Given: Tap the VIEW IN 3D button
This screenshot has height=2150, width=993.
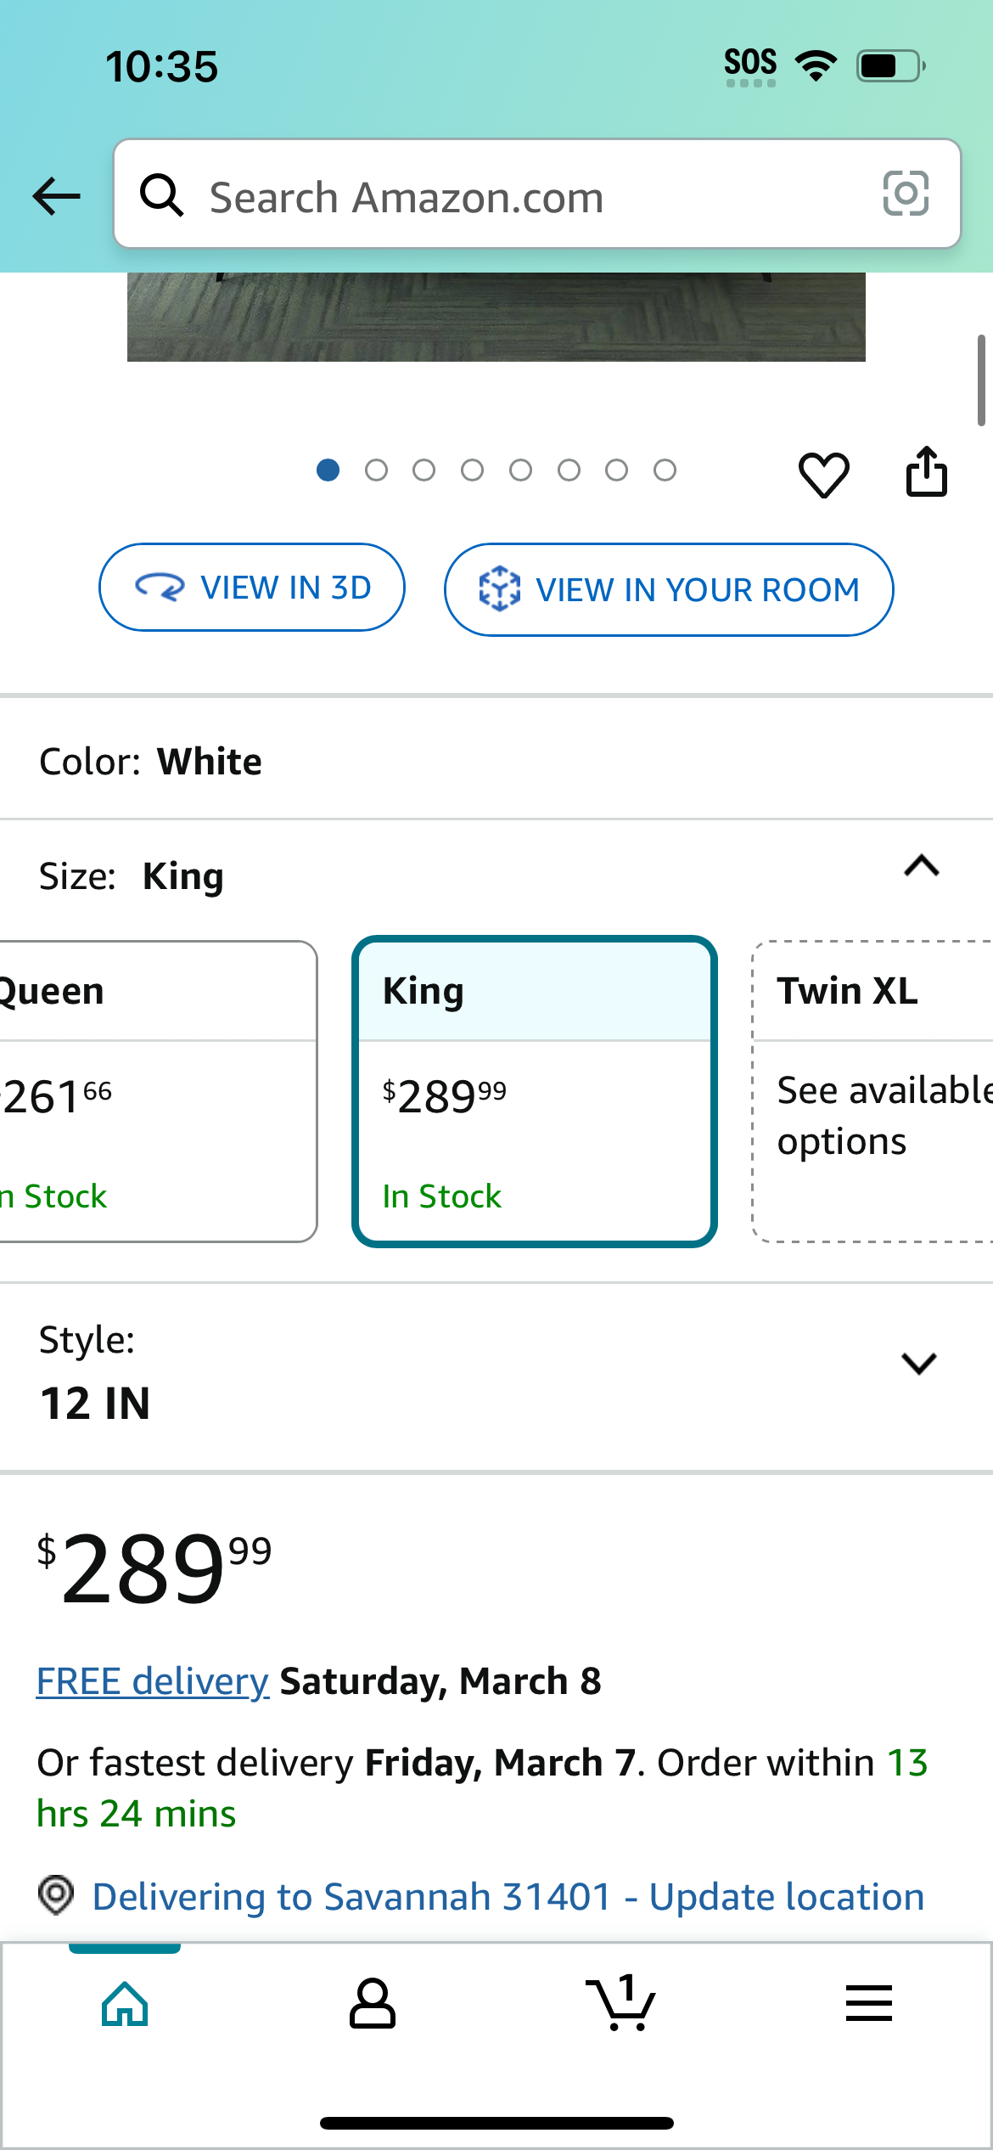Looking at the screenshot, I should click(x=252, y=588).
